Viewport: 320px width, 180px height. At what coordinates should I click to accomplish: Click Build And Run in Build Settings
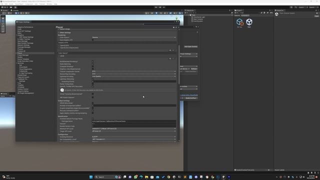point(191,98)
